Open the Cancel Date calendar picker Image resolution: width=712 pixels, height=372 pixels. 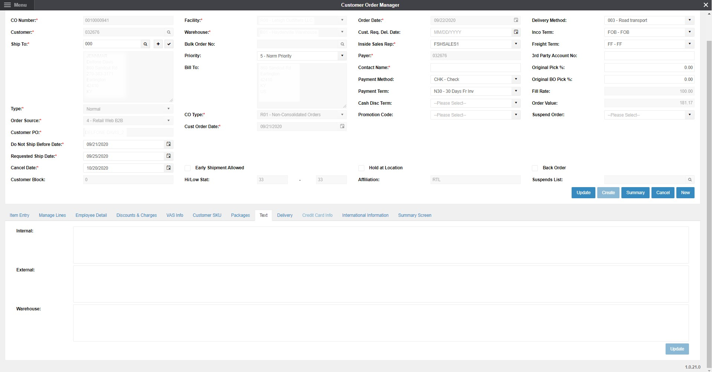pyautogui.click(x=168, y=168)
